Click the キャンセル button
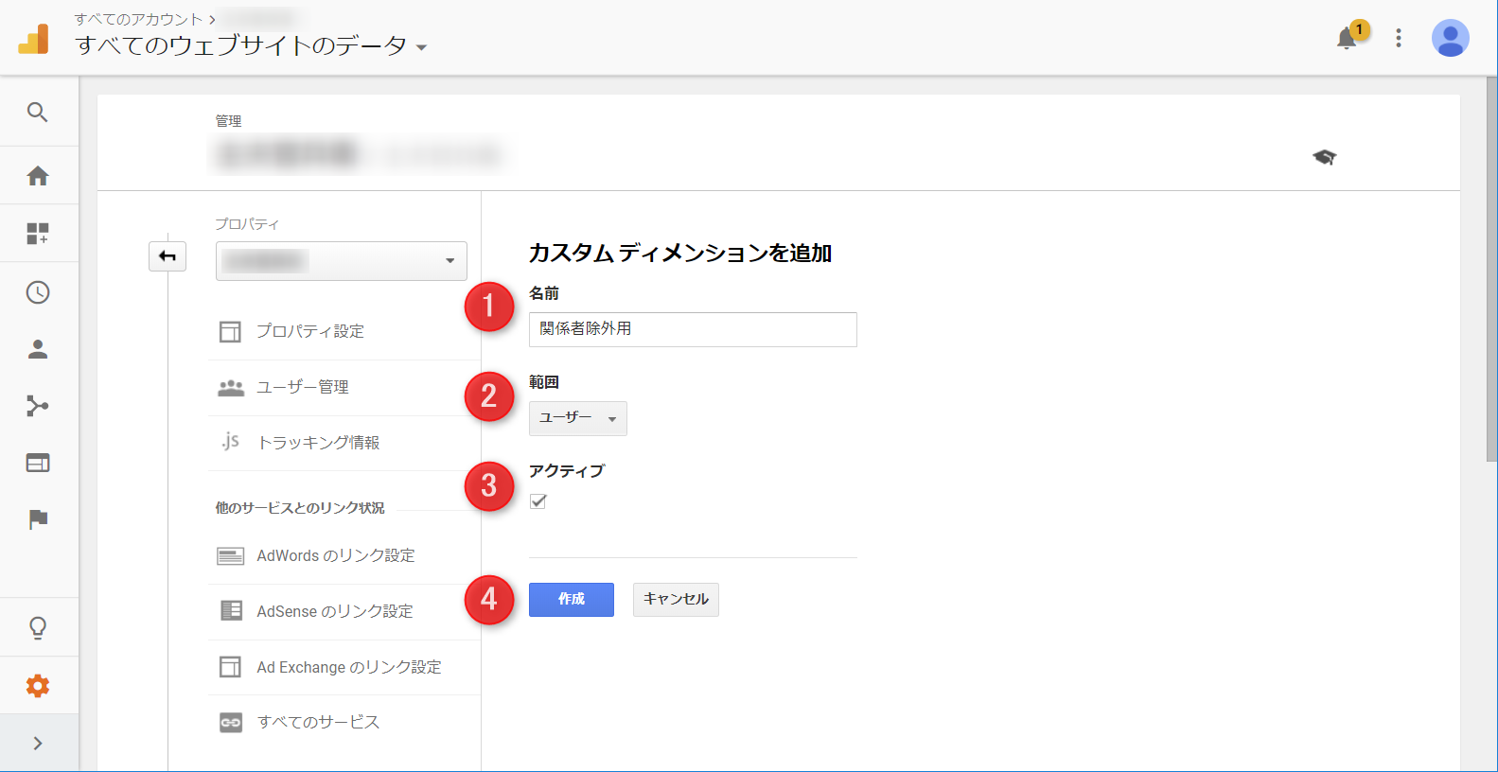1498x772 pixels. [x=676, y=600]
